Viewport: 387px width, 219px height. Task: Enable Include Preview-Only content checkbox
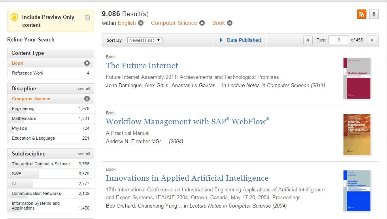pyautogui.click(x=87, y=18)
